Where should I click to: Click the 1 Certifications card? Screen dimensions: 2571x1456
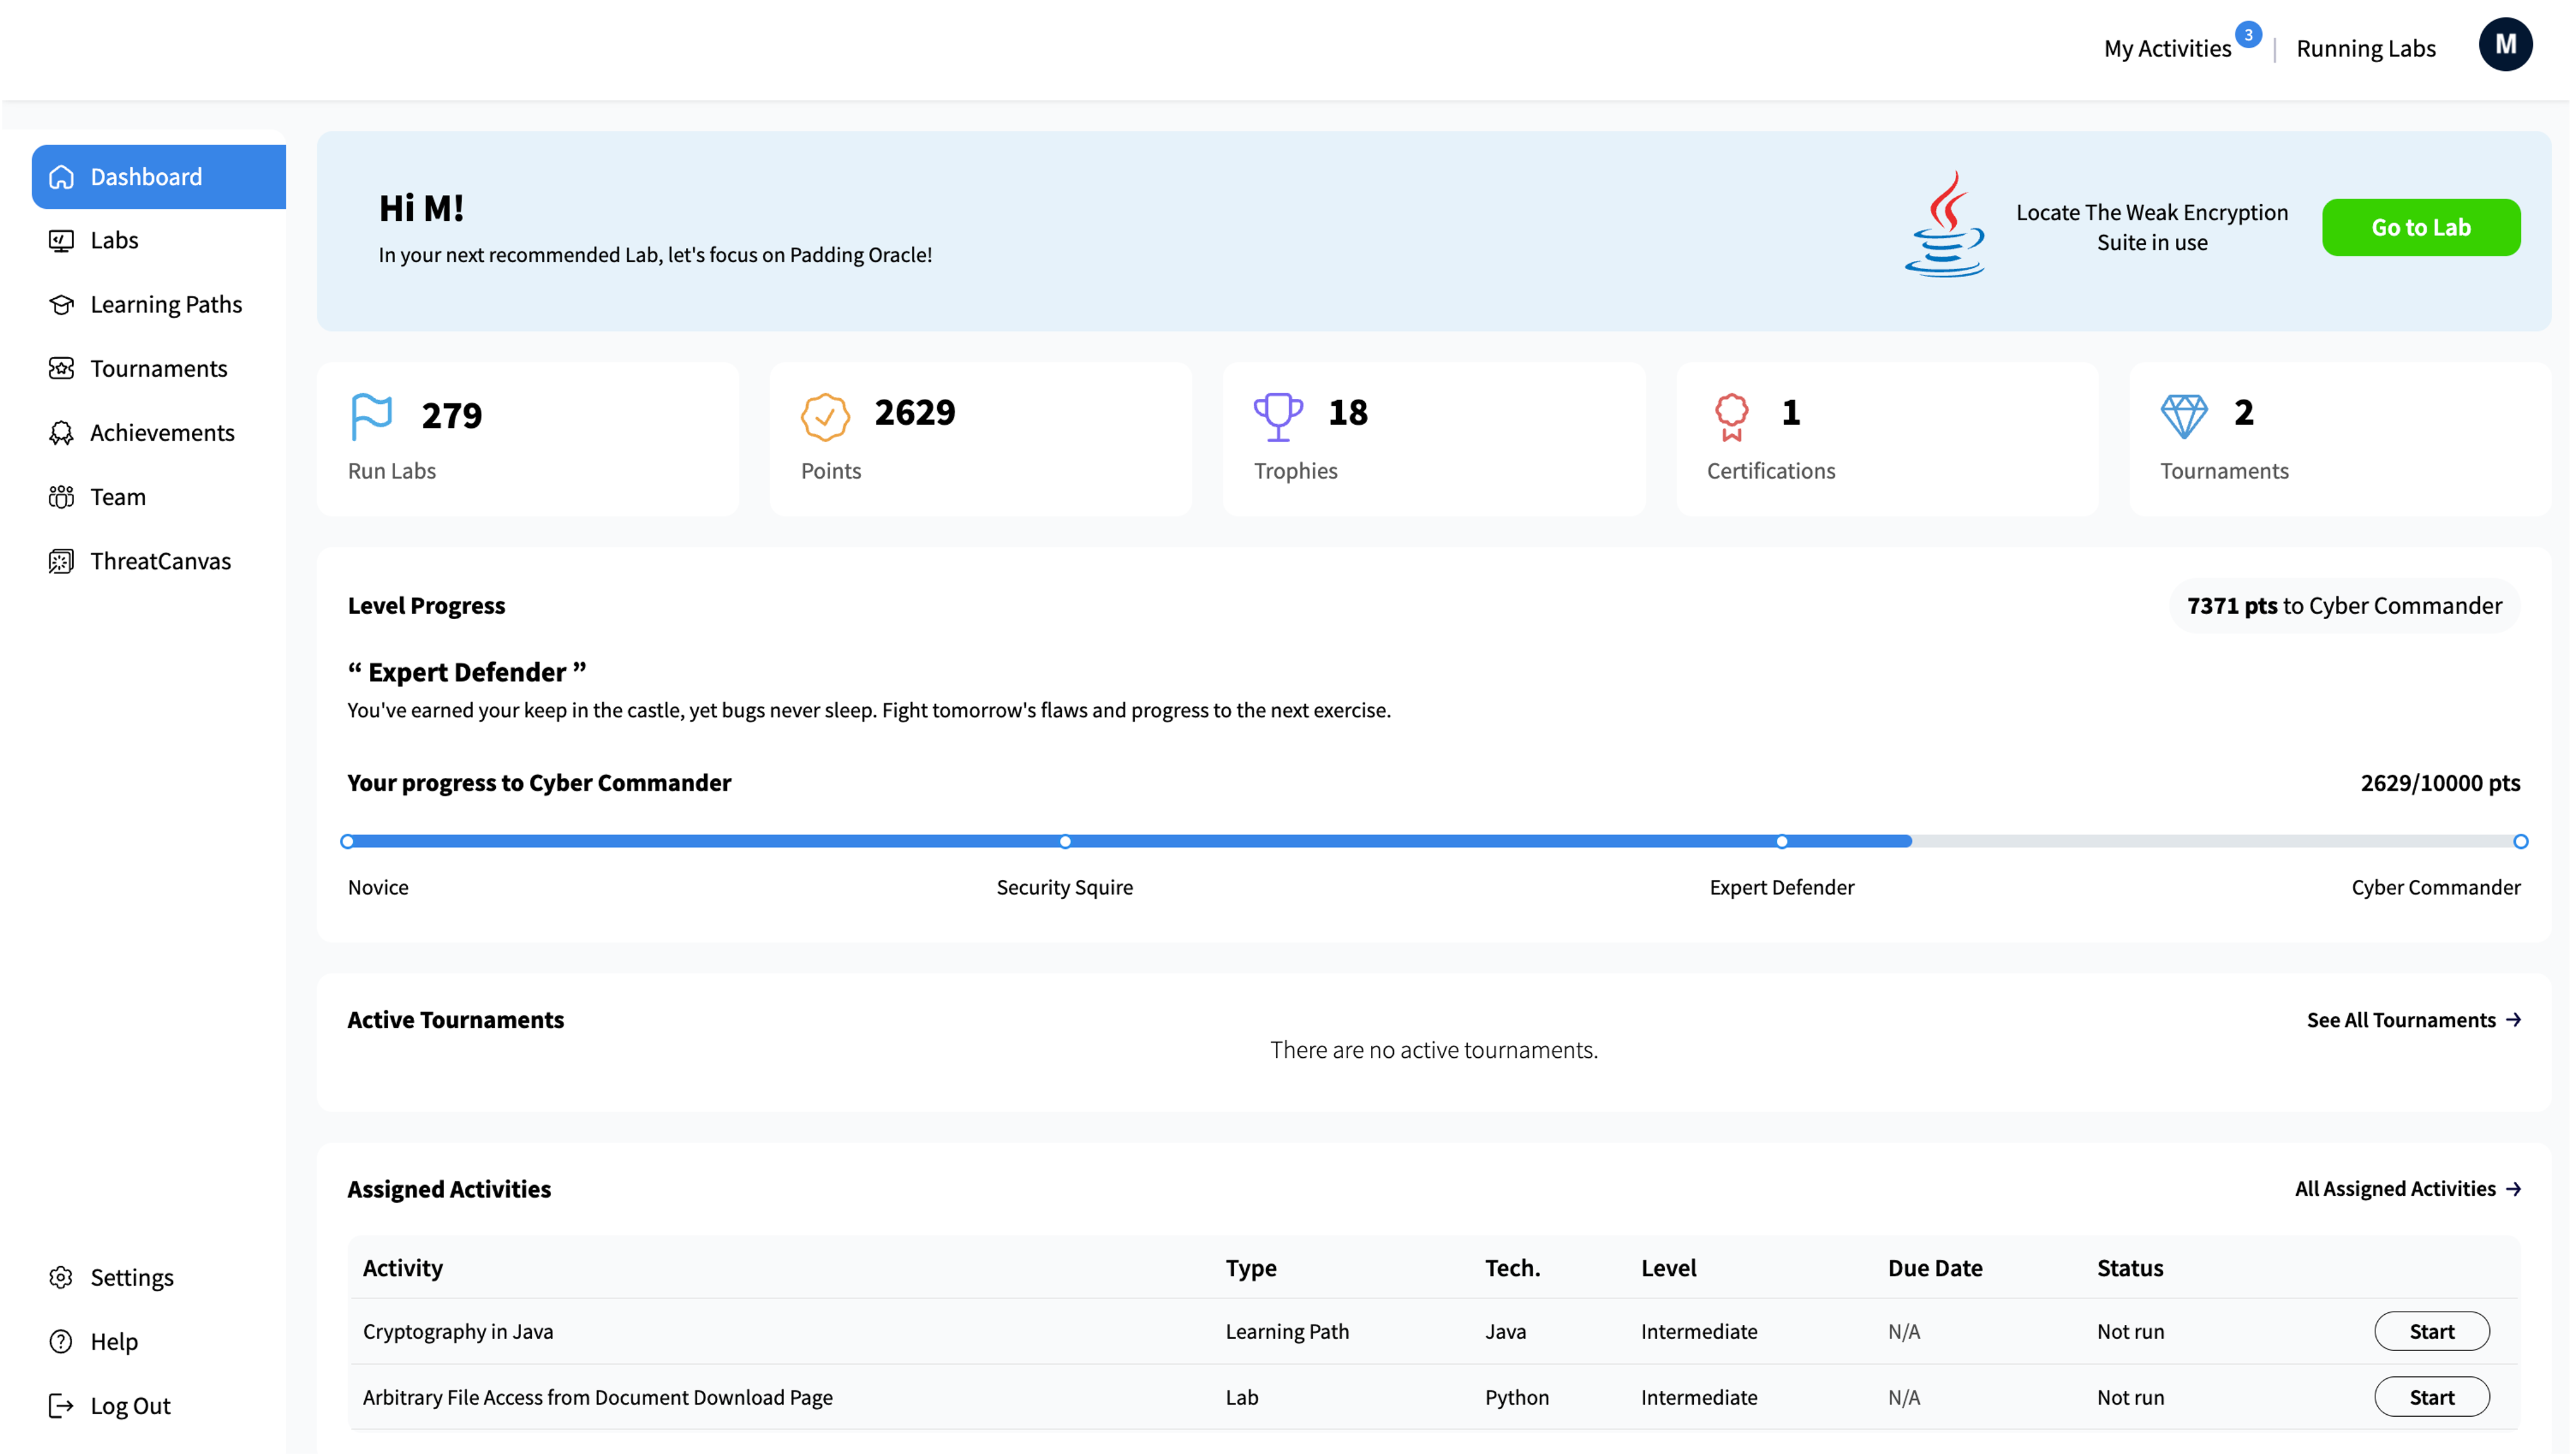click(1887, 439)
